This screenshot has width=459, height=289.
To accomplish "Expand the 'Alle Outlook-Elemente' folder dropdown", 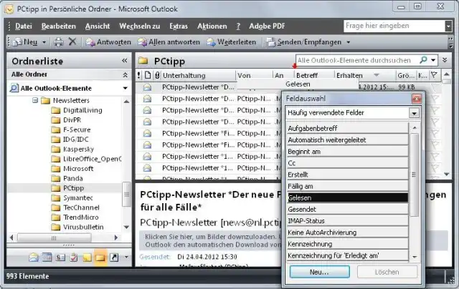I will click(x=125, y=87).
